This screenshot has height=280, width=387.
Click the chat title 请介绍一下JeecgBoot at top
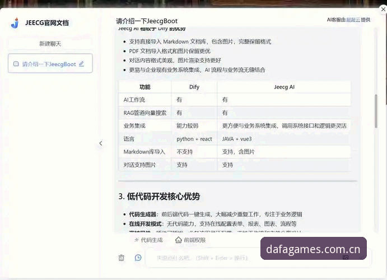coord(147,21)
